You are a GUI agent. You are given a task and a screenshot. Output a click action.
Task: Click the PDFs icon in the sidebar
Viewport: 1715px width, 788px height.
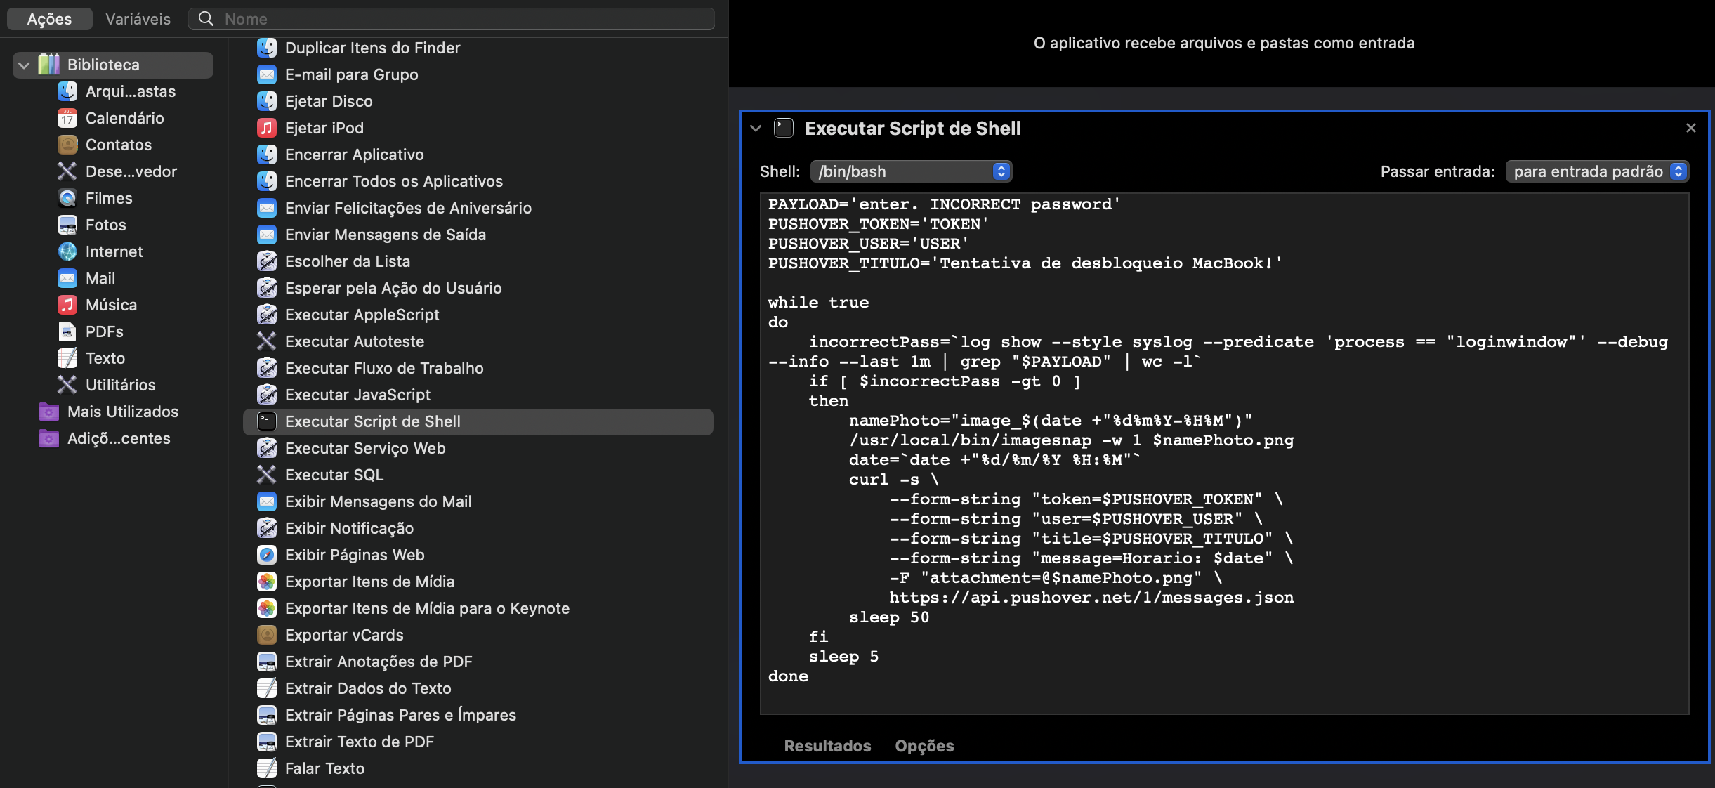pyautogui.click(x=67, y=331)
